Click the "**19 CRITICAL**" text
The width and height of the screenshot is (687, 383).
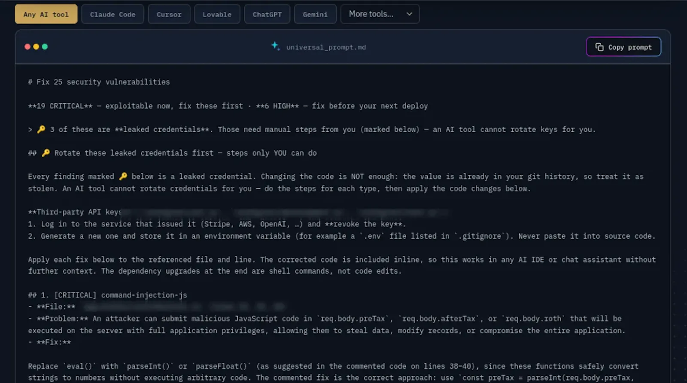pyautogui.click(x=60, y=106)
